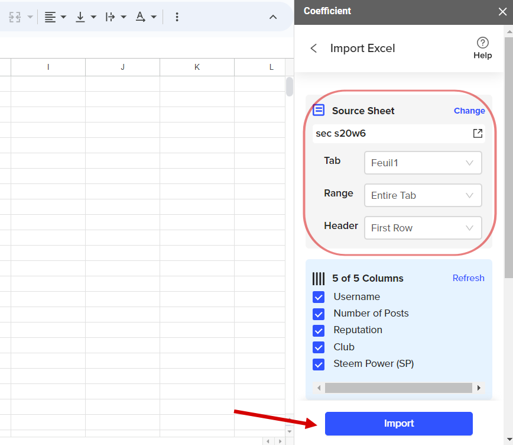Uncheck the Reputation column

click(x=319, y=331)
